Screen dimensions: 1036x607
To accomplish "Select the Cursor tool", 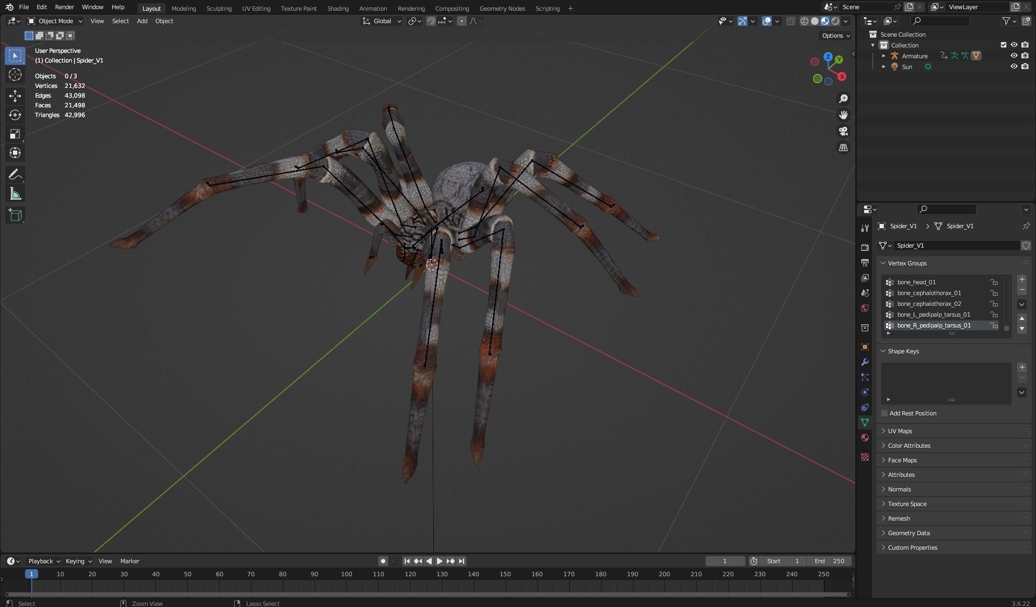I will coord(15,74).
